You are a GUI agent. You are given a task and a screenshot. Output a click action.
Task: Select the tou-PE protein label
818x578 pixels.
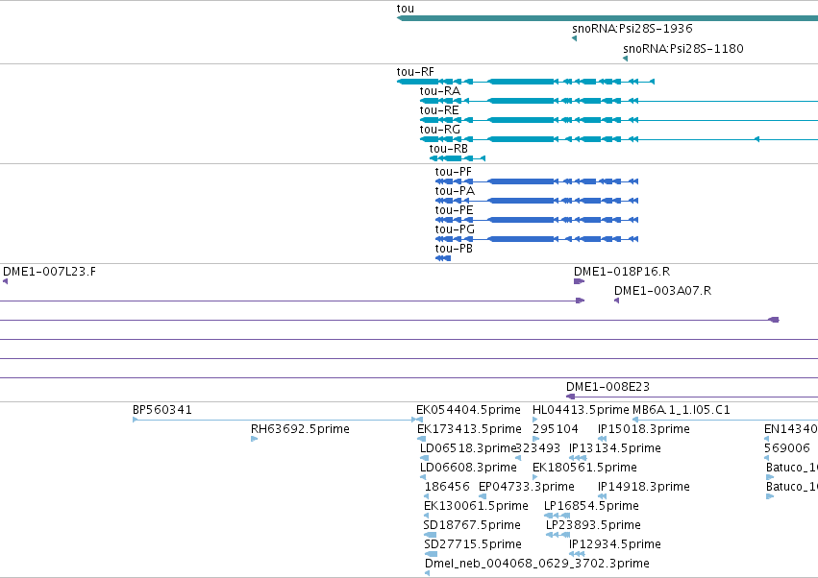coord(455,210)
